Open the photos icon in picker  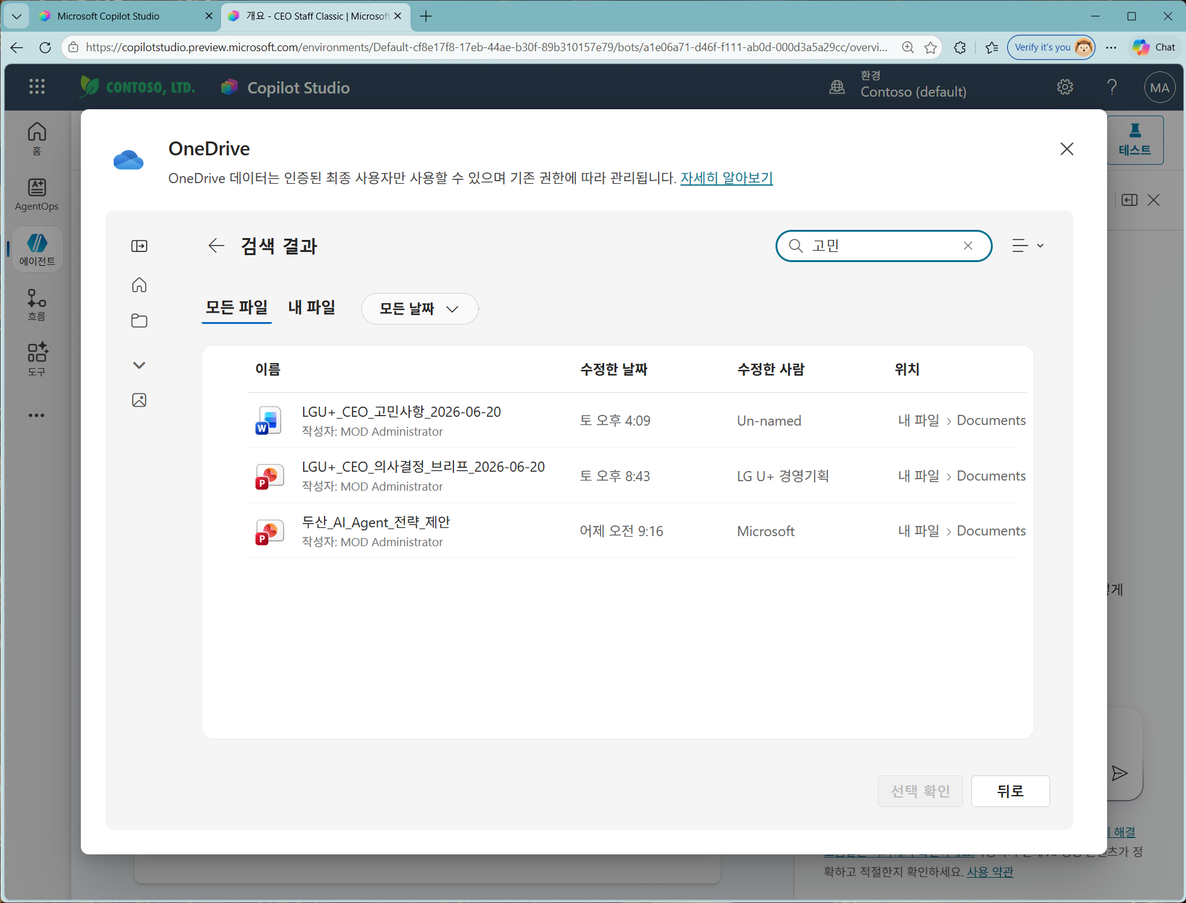(x=140, y=400)
